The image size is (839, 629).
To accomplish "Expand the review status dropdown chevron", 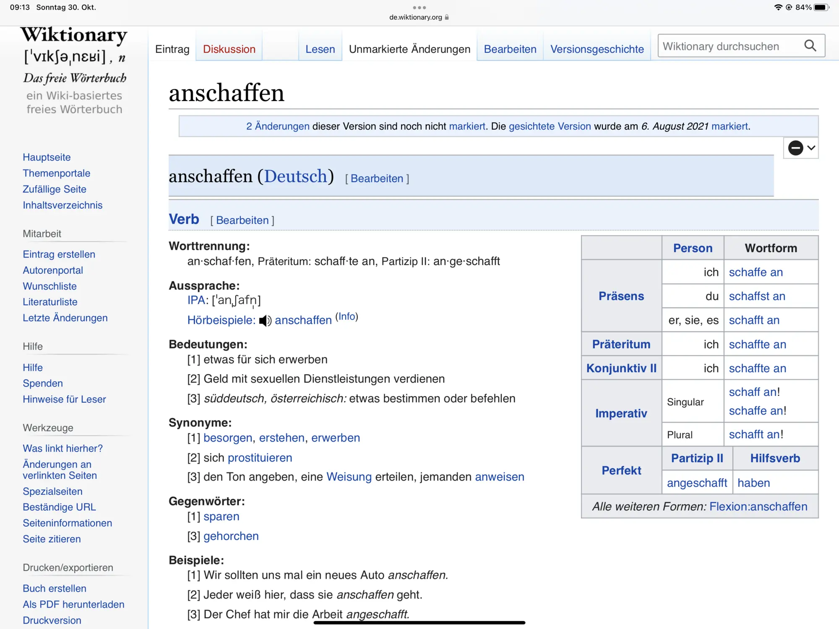I will click(811, 148).
